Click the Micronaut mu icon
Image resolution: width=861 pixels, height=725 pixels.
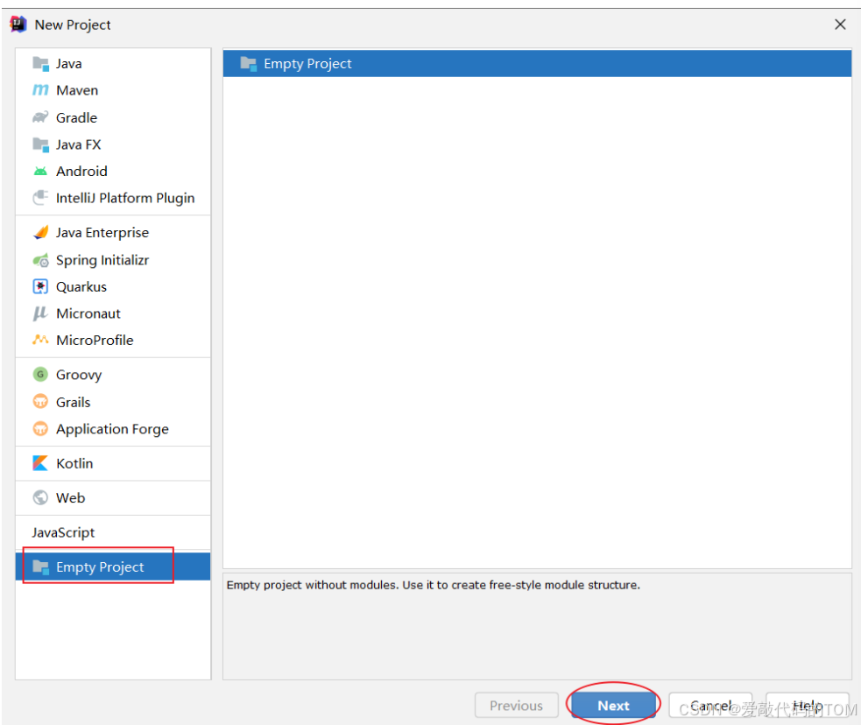click(40, 313)
